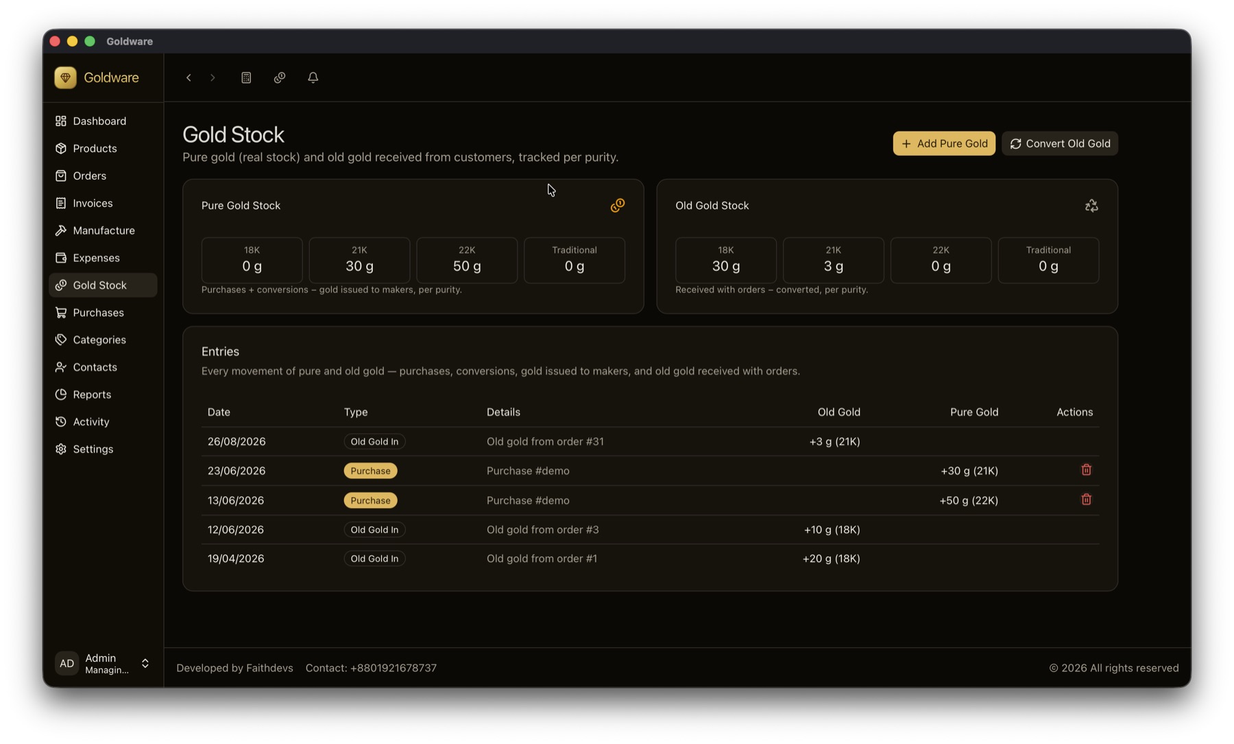Click the Goldware diamond logo icon
Image resolution: width=1234 pixels, height=744 pixels.
coord(66,77)
